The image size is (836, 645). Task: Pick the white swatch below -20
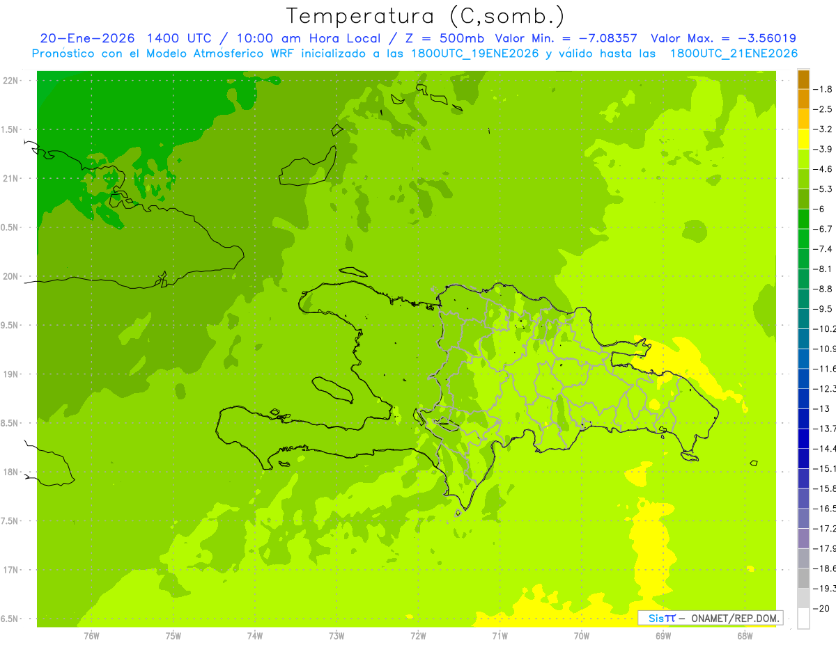[803, 619]
